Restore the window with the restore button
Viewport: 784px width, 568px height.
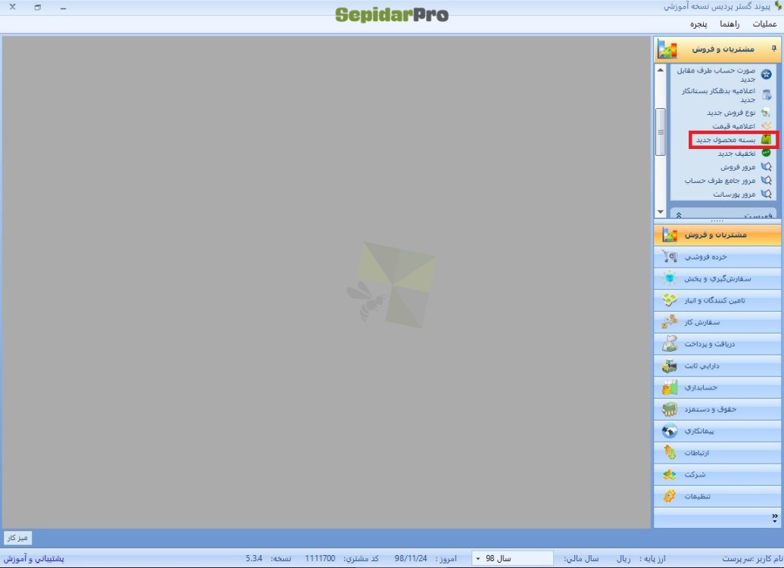(x=38, y=8)
